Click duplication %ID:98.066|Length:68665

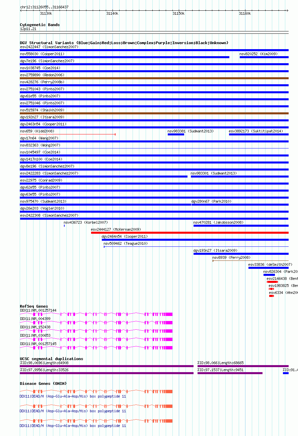(x=220, y=363)
